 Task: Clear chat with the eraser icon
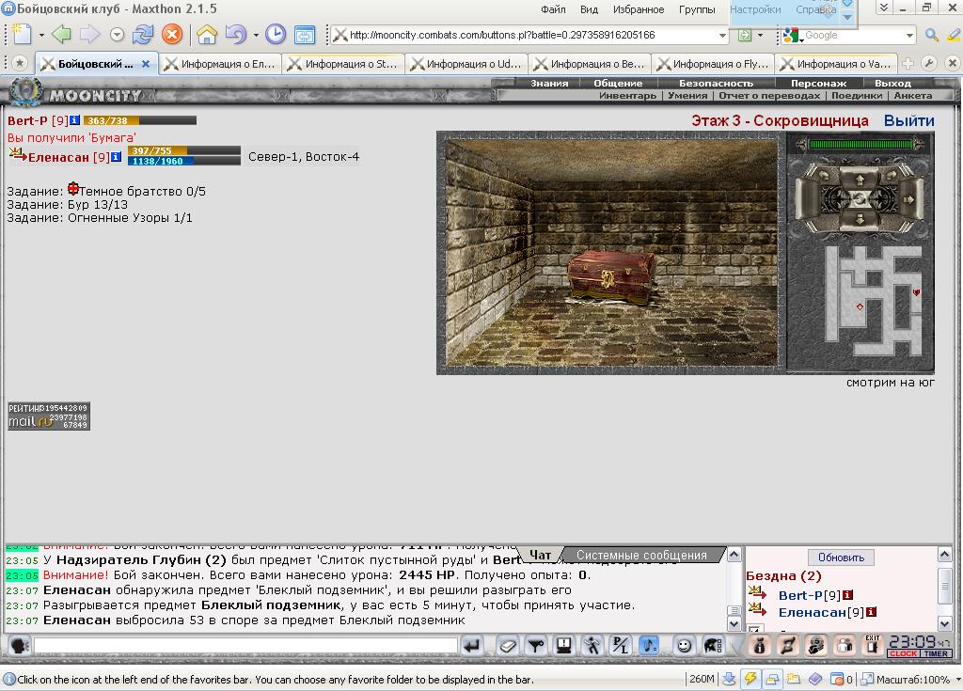507,646
